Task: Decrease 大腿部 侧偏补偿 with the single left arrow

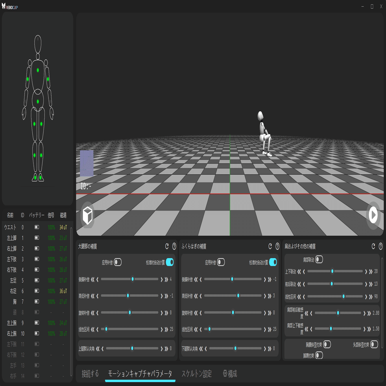Action: [x=98, y=279]
